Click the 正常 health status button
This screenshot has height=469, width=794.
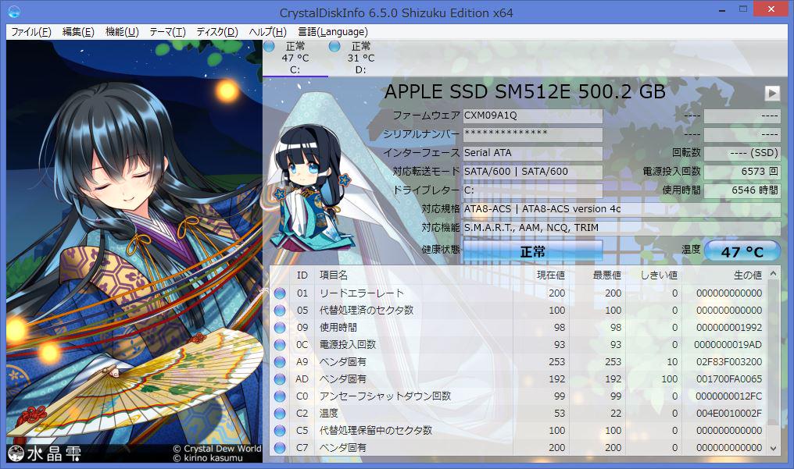click(x=533, y=251)
